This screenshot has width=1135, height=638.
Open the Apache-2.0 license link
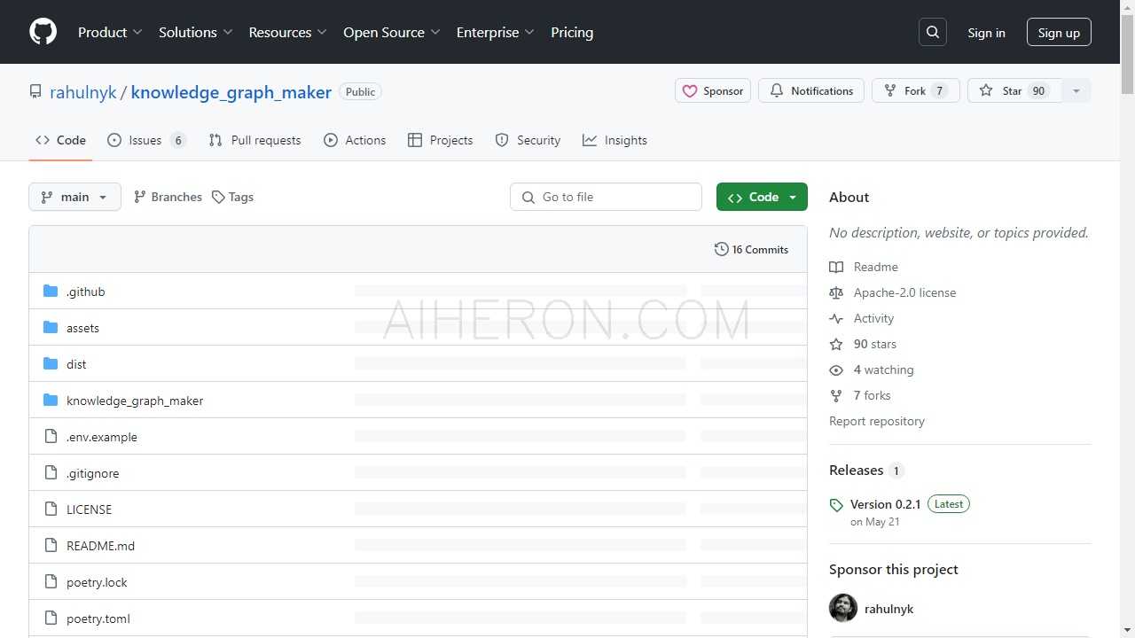[x=904, y=292]
